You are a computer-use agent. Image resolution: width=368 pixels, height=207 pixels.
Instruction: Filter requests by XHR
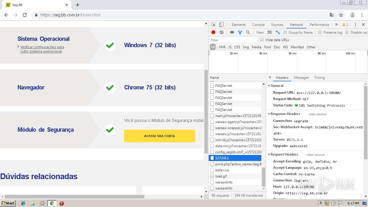point(222,47)
